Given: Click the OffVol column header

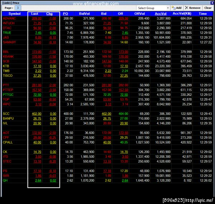Looking at the screenshot, I should point(139,14).
